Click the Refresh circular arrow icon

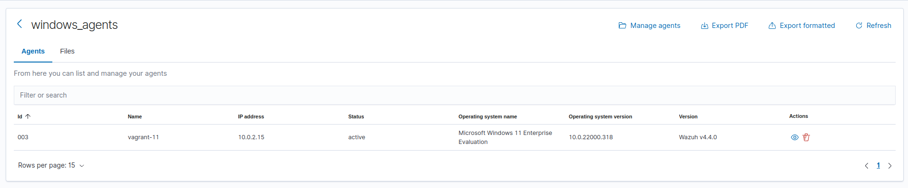pyautogui.click(x=859, y=26)
